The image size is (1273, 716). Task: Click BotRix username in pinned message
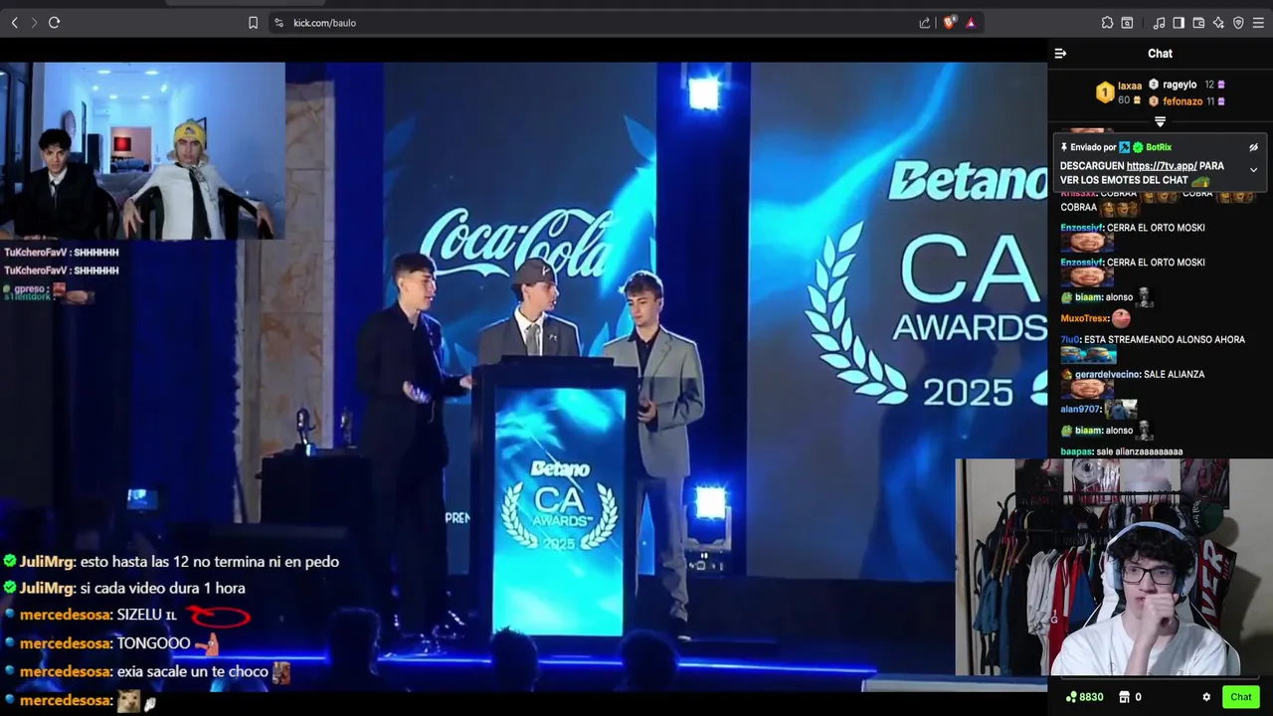(x=1159, y=147)
